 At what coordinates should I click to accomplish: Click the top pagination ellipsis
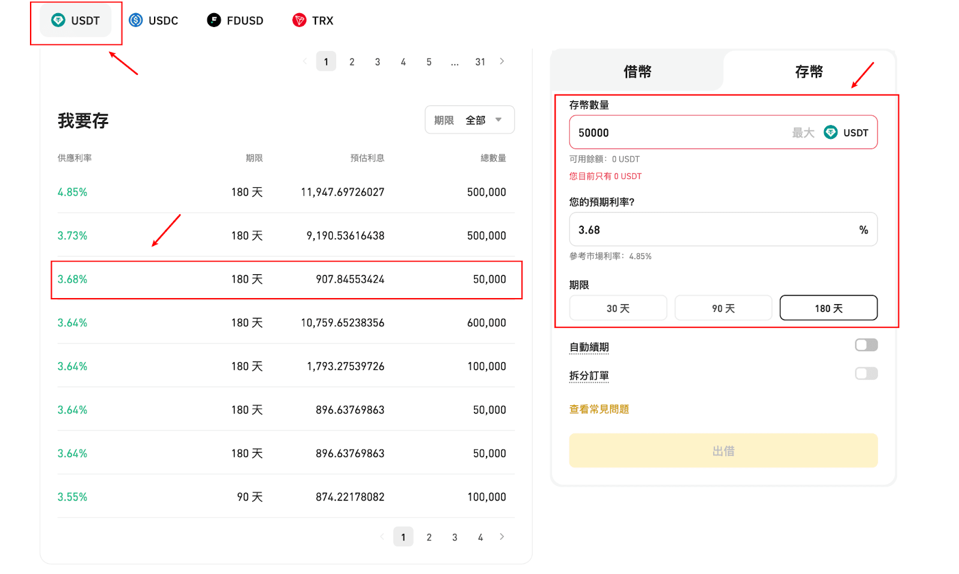coord(455,62)
